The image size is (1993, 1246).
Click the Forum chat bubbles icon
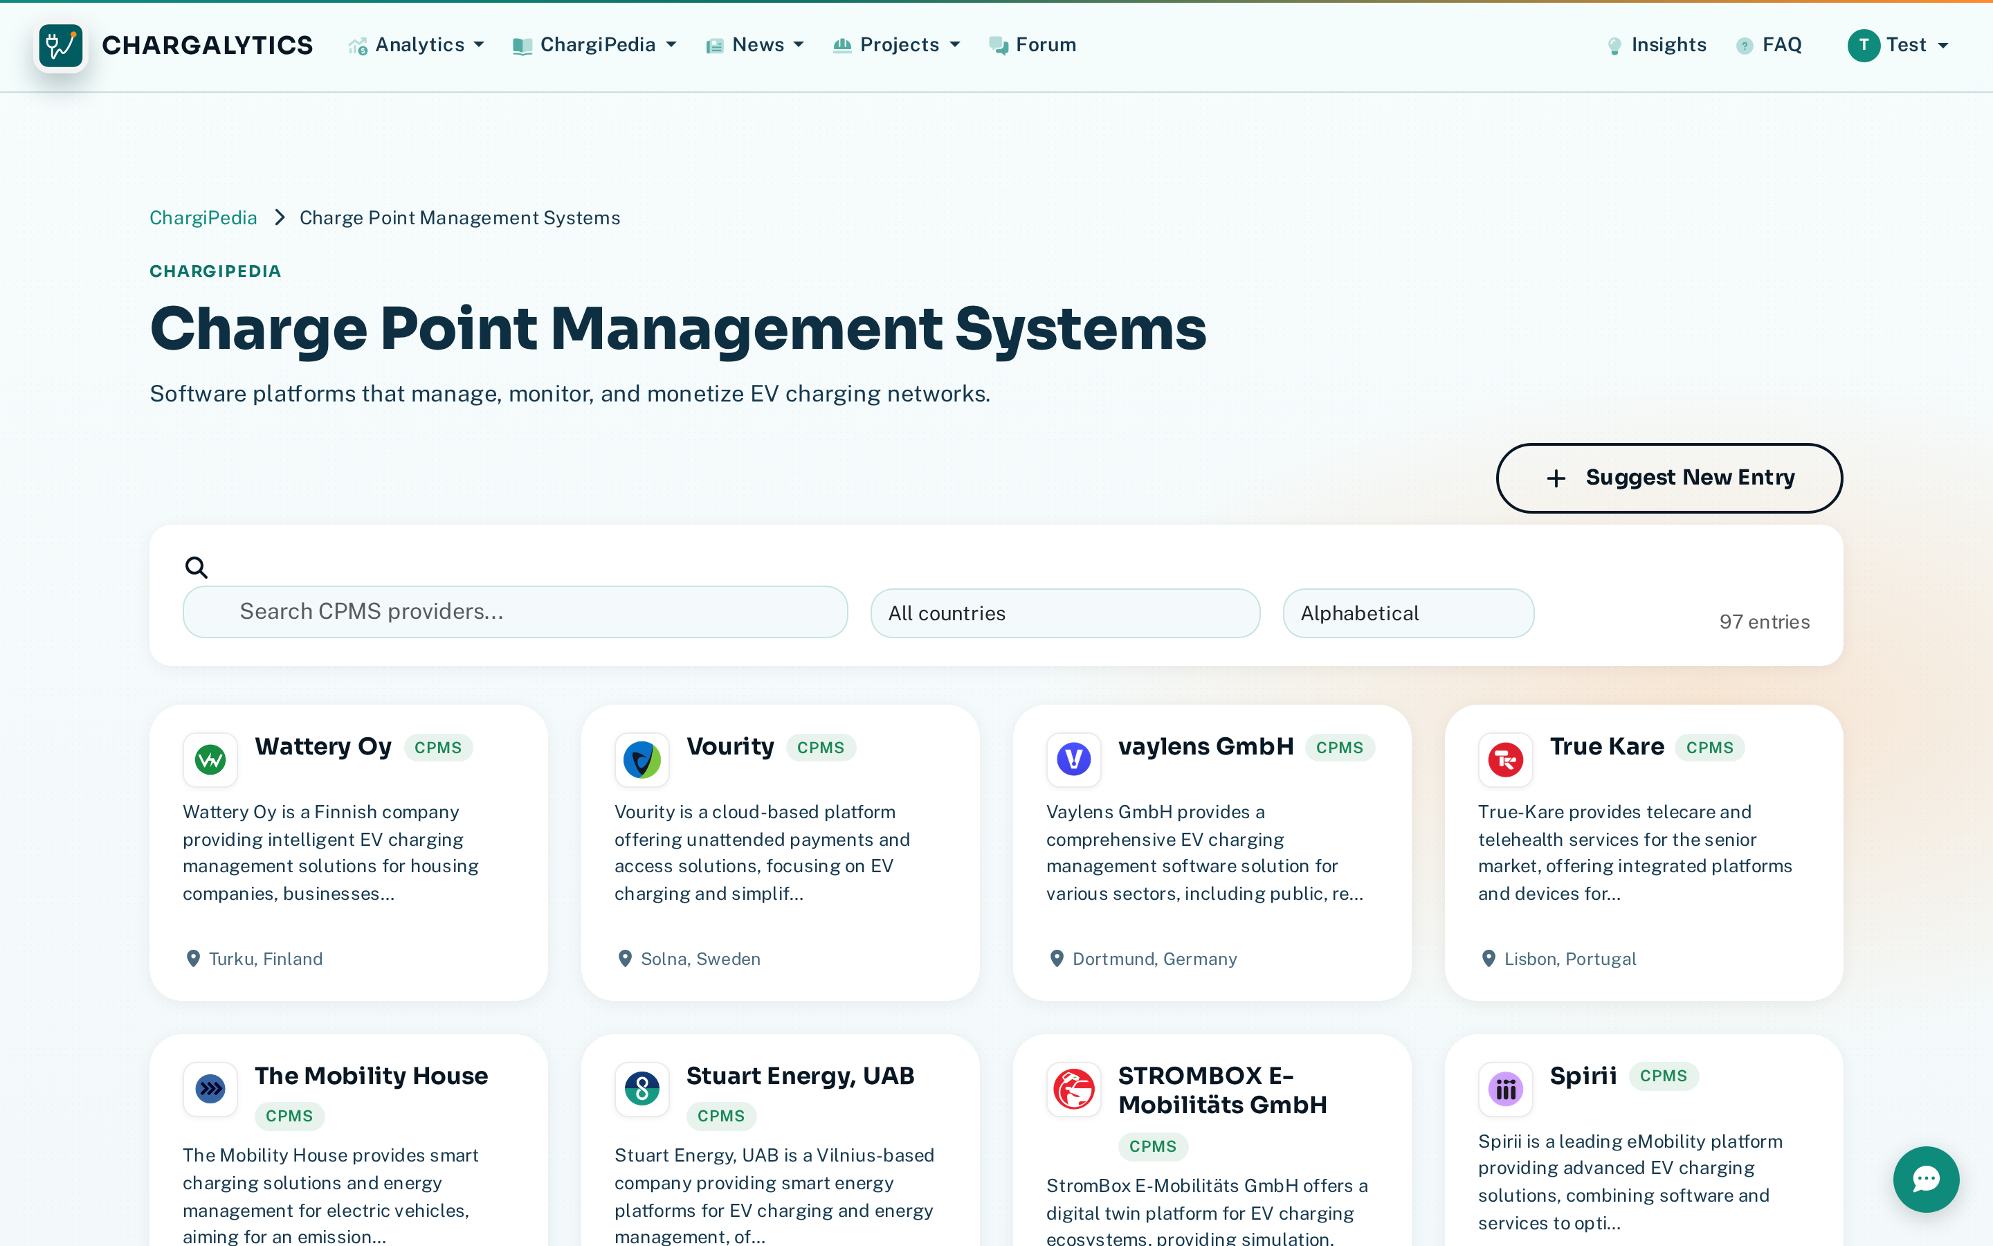pos(998,46)
